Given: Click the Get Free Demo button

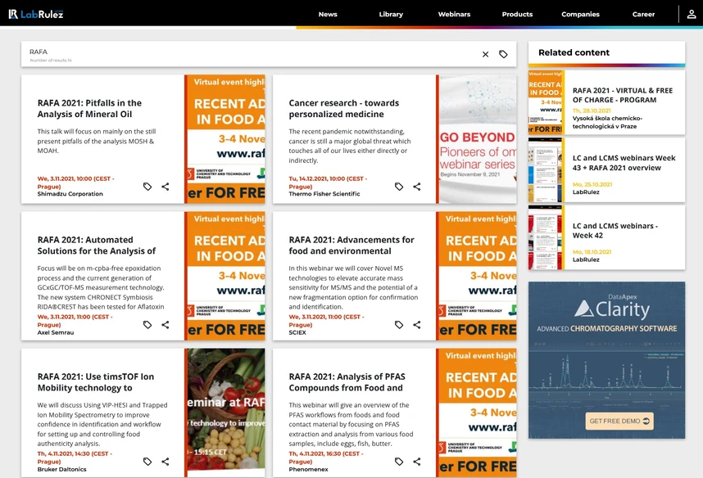Looking at the screenshot, I should pyautogui.click(x=619, y=421).
